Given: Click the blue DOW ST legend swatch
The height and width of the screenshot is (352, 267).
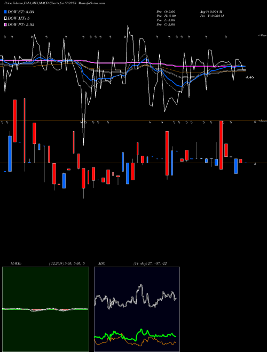Looking at the screenshot, I should coord(5,12).
